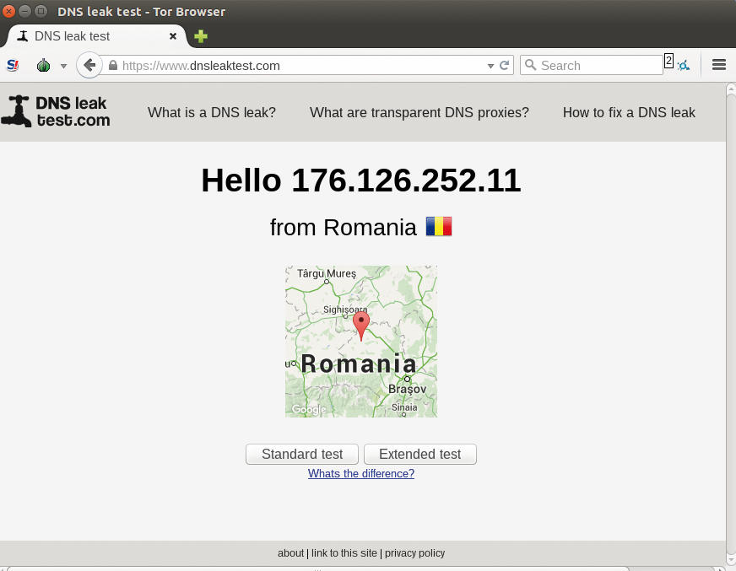
Task: Click the vertical scrollbar
Action: pyautogui.click(x=731, y=324)
